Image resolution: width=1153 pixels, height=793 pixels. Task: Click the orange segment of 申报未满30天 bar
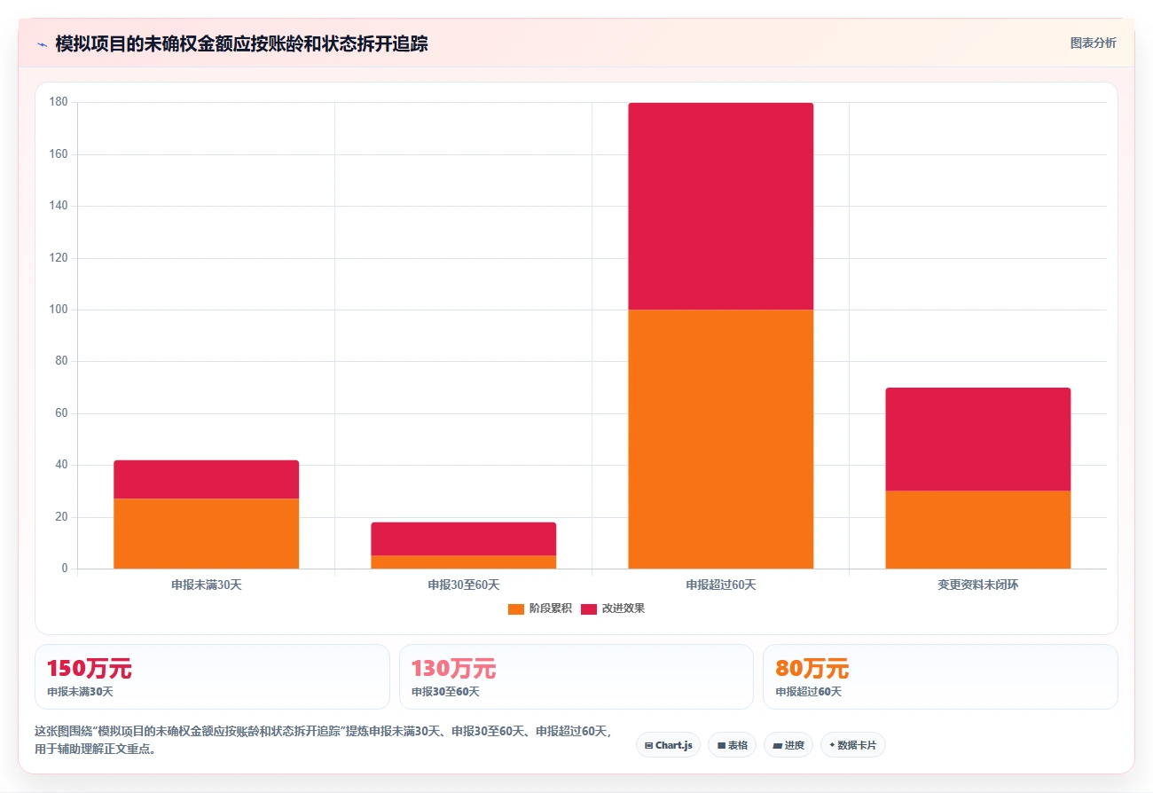click(x=206, y=533)
